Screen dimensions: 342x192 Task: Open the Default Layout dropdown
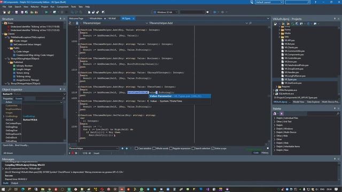269,2
